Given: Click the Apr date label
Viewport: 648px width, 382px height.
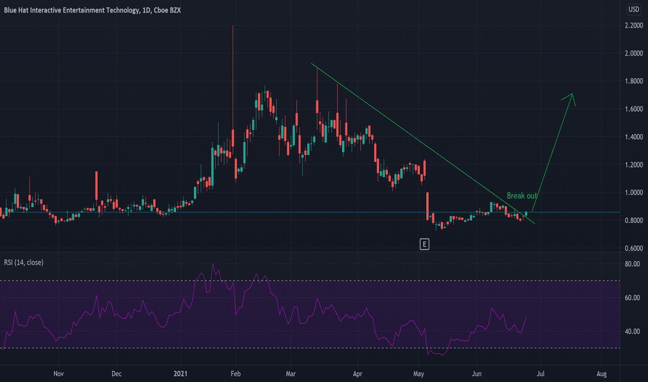Looking at the screenshot, I should click(357, 374).
